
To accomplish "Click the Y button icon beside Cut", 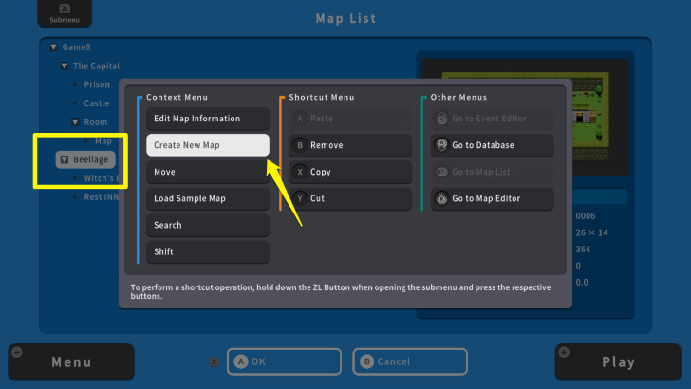I will point(300,198).
